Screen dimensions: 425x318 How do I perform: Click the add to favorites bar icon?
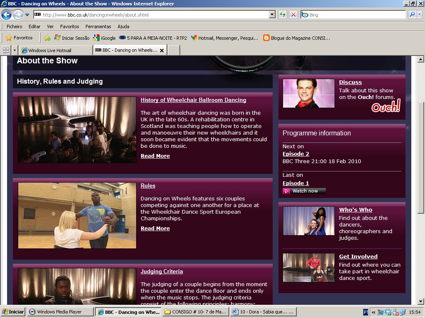click(47, 38)
